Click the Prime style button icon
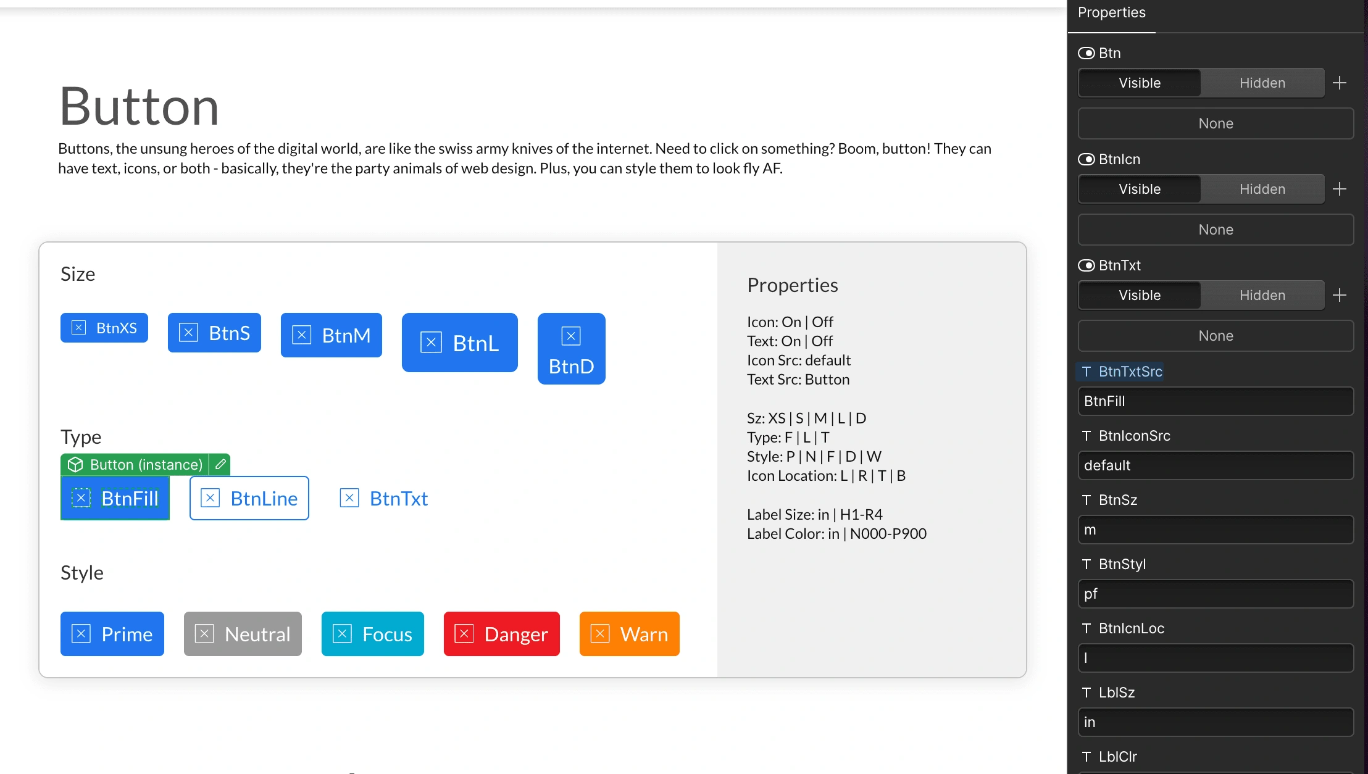Screen dimensions: 1368x774 tap(81, 634)
